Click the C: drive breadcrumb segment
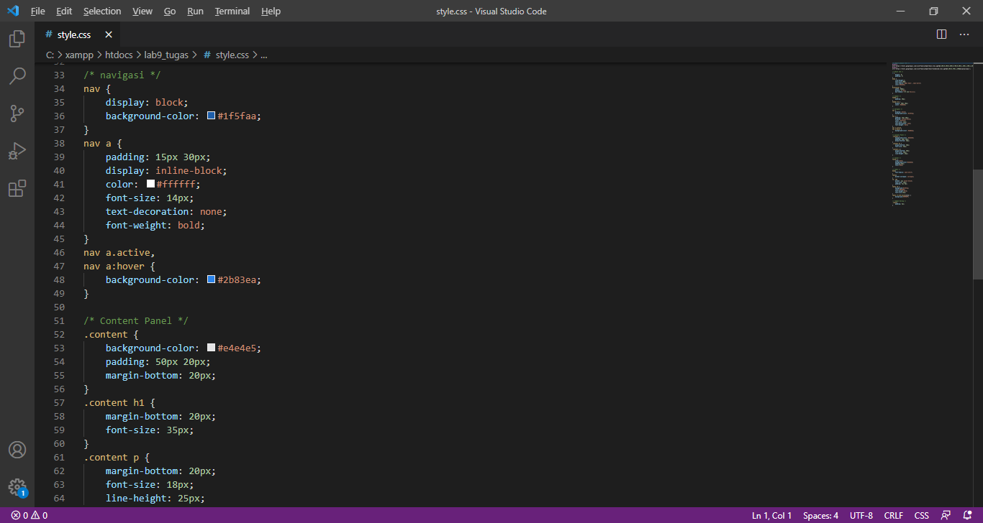The height and width of the screenshot is (523, 983). click(x=50, y=55)
